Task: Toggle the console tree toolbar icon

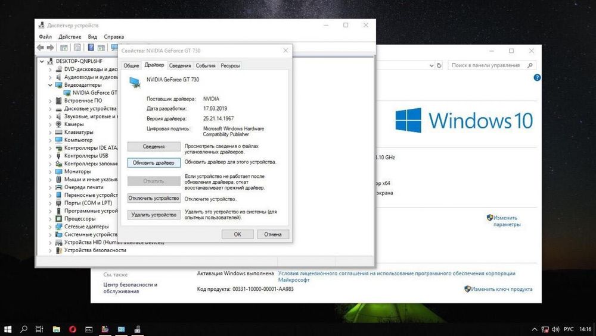Action: (x=64, y=48)
